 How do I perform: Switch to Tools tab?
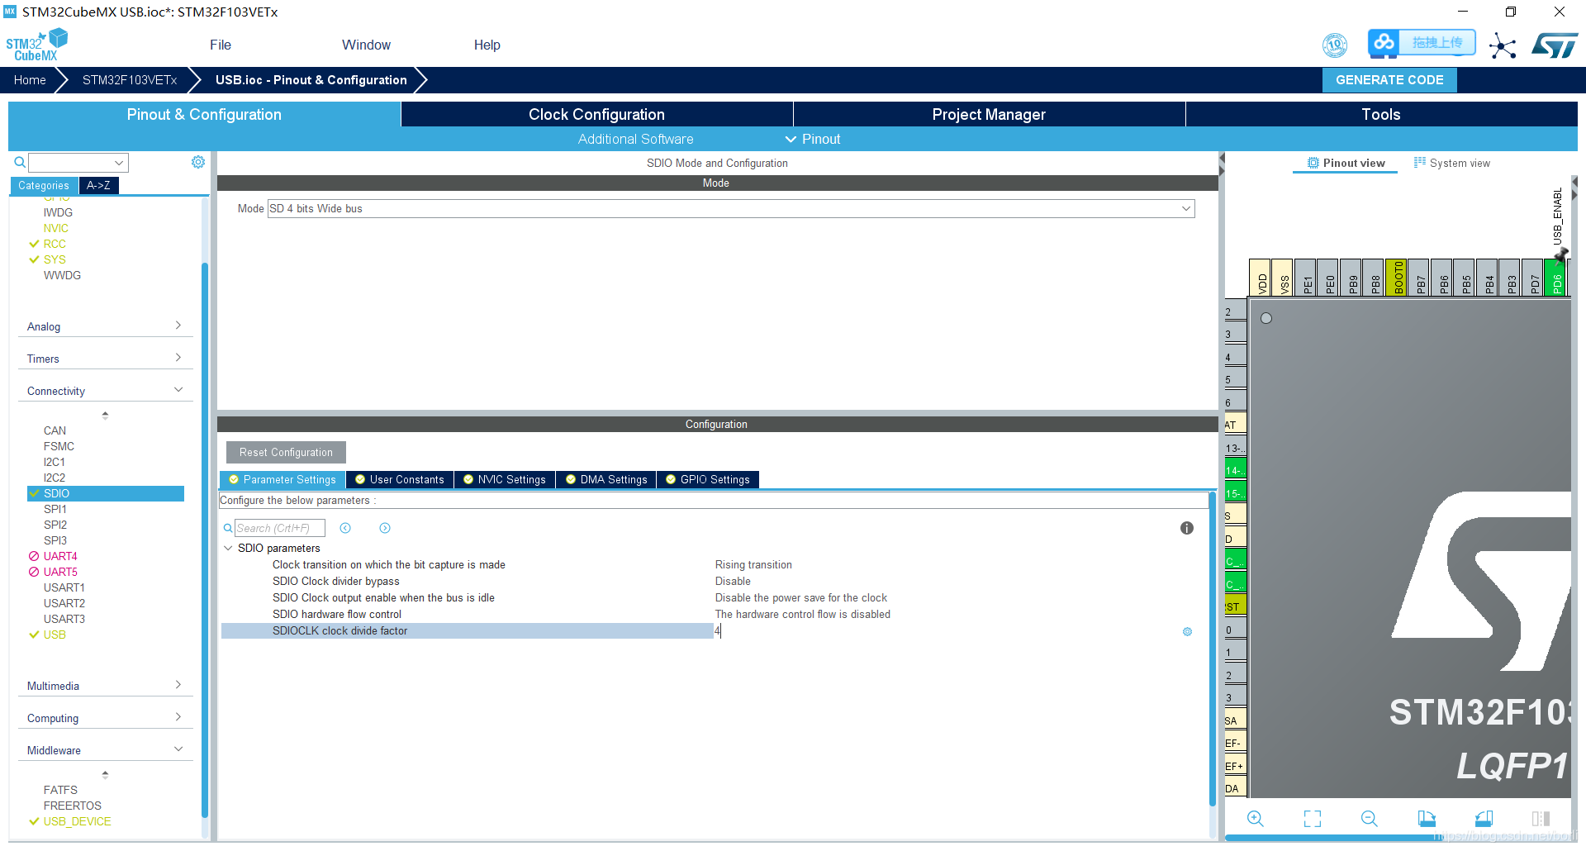pos(1381,114)
